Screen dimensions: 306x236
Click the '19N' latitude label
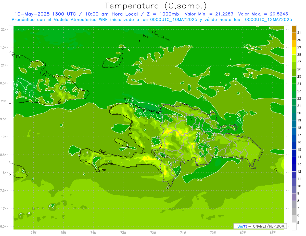coord(4,137)
